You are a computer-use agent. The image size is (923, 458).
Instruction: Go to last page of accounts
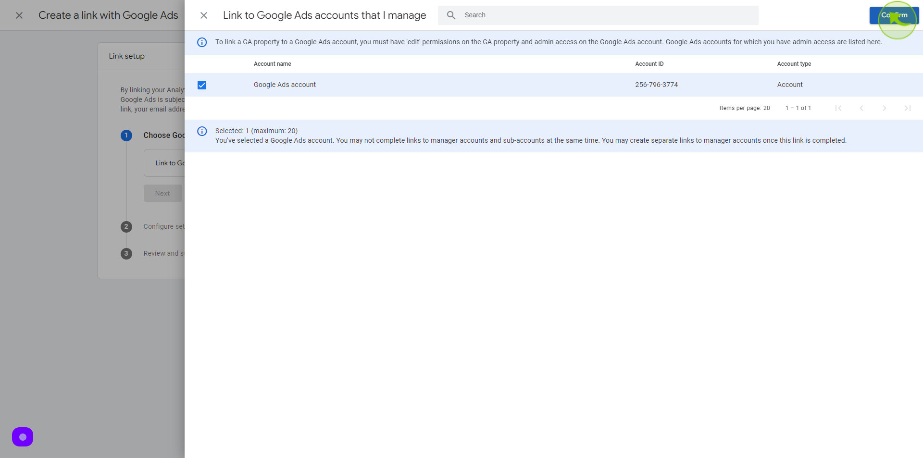tap(908, 108)
